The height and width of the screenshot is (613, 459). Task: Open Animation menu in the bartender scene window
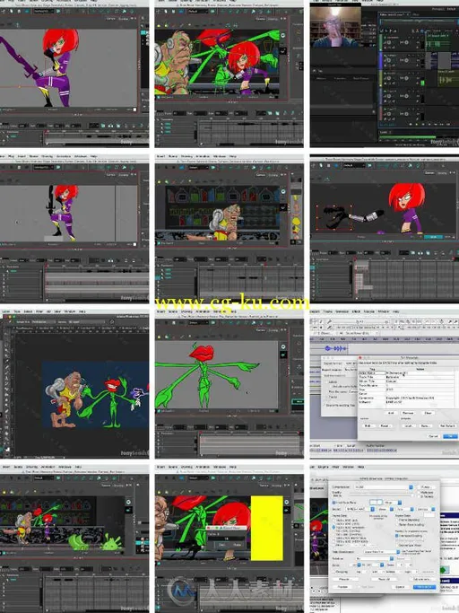[204, 156]
